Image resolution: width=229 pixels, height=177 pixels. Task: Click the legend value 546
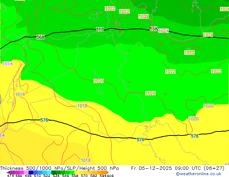point(66,176)
